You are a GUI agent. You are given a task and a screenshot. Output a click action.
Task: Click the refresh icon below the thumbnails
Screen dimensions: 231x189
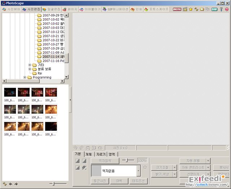coord(5,184)
